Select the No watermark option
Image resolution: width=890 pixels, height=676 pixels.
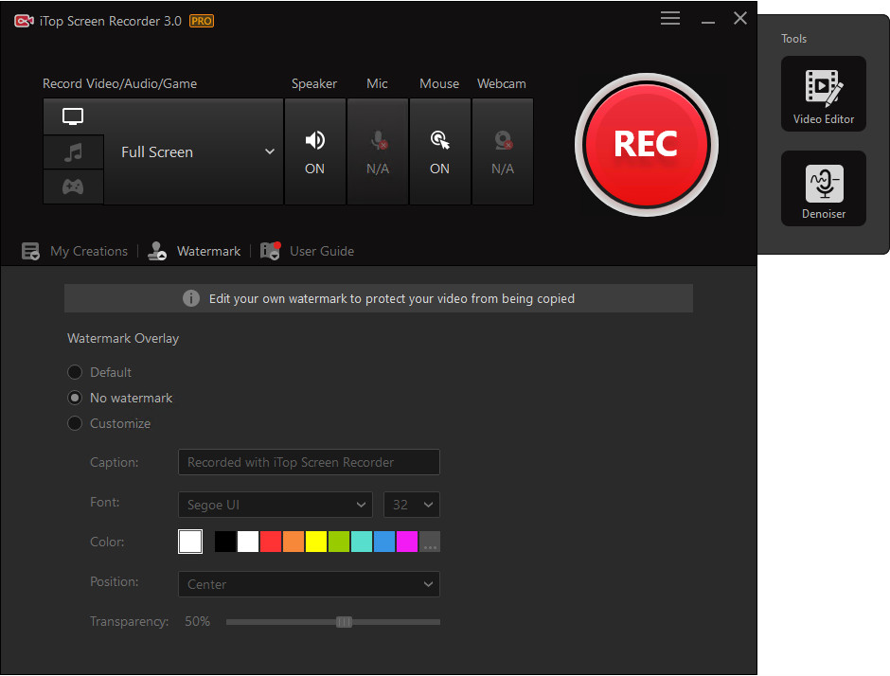[75, 398]
